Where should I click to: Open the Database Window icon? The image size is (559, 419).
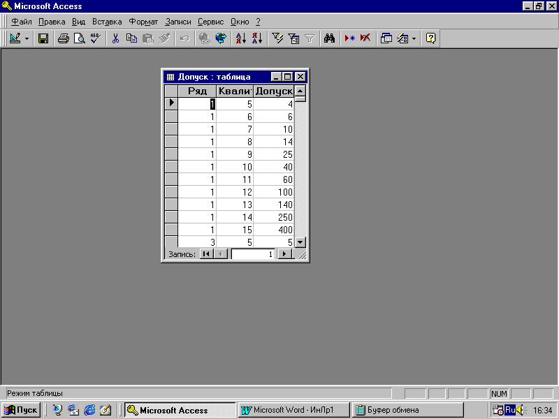[x=386, y=38]
